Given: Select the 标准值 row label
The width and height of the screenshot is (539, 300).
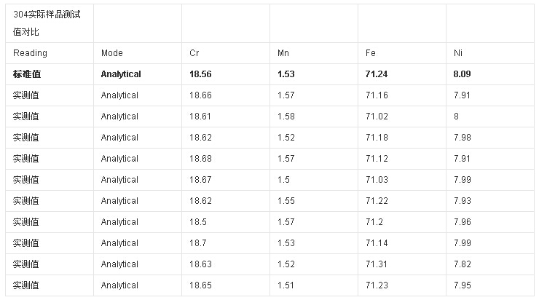Looking at the screenshot, I should (x=27, y=74).
